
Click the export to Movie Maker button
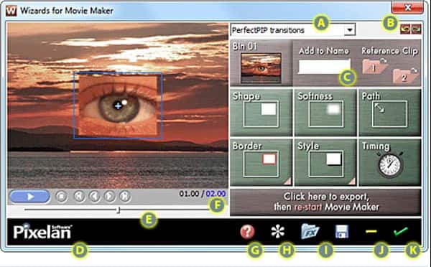point(325,202)
